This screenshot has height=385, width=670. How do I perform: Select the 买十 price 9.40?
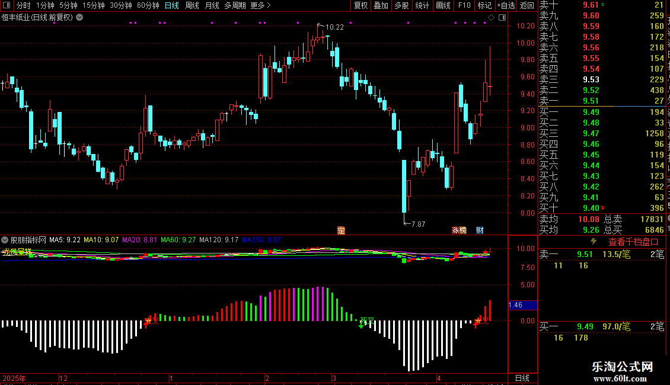click(x=591, y=208)
